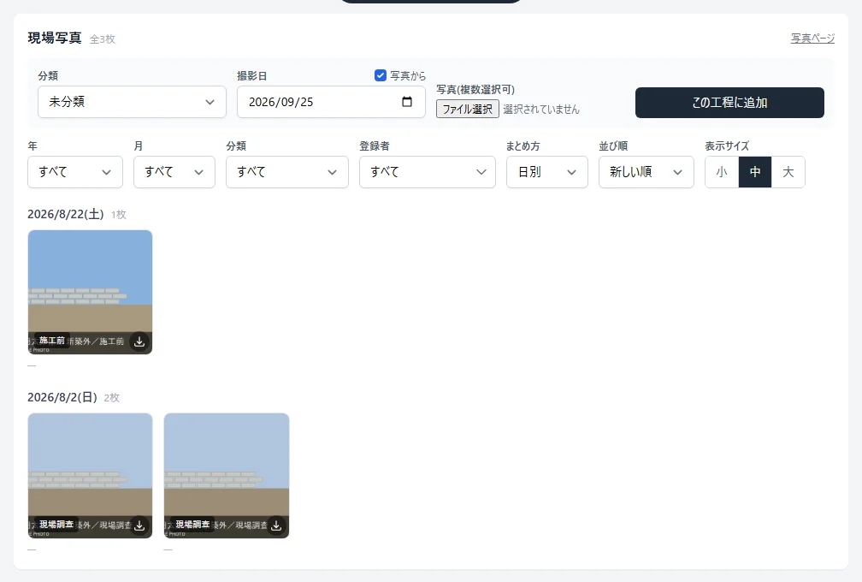The height and width of the screenshot is (582, 862).
Task: Open the 写真ページ link
Action: 812,38
